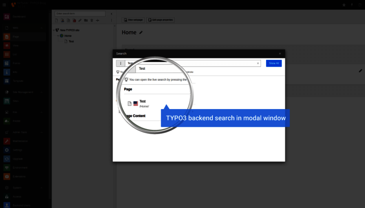Collapse the page tree panel with chevron
Image resolution: width=365 pixels, height=208 pixels.
pos(111,14)
